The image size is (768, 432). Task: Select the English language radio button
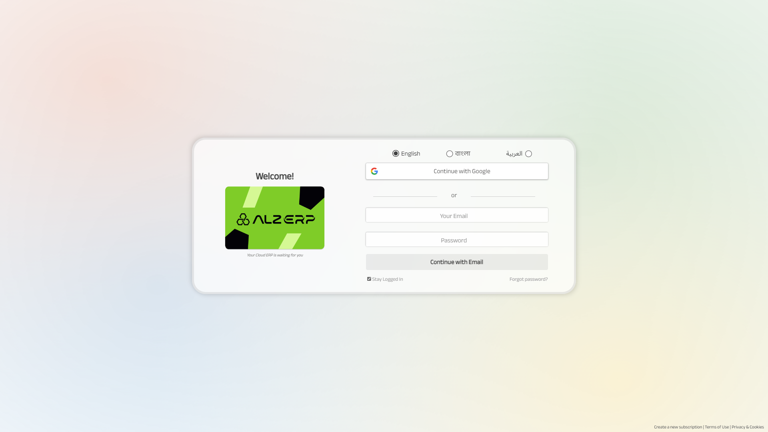(395, 154)
